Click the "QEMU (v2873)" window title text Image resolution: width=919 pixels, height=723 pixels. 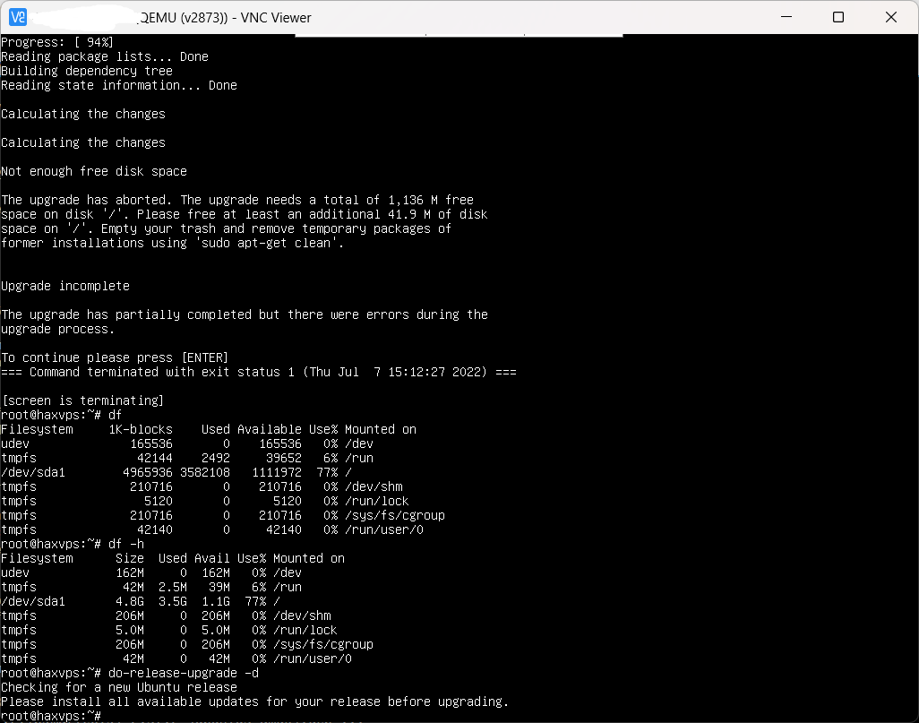(185, 17)
